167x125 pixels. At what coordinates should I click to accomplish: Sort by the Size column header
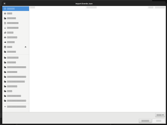tap(151, 7)
